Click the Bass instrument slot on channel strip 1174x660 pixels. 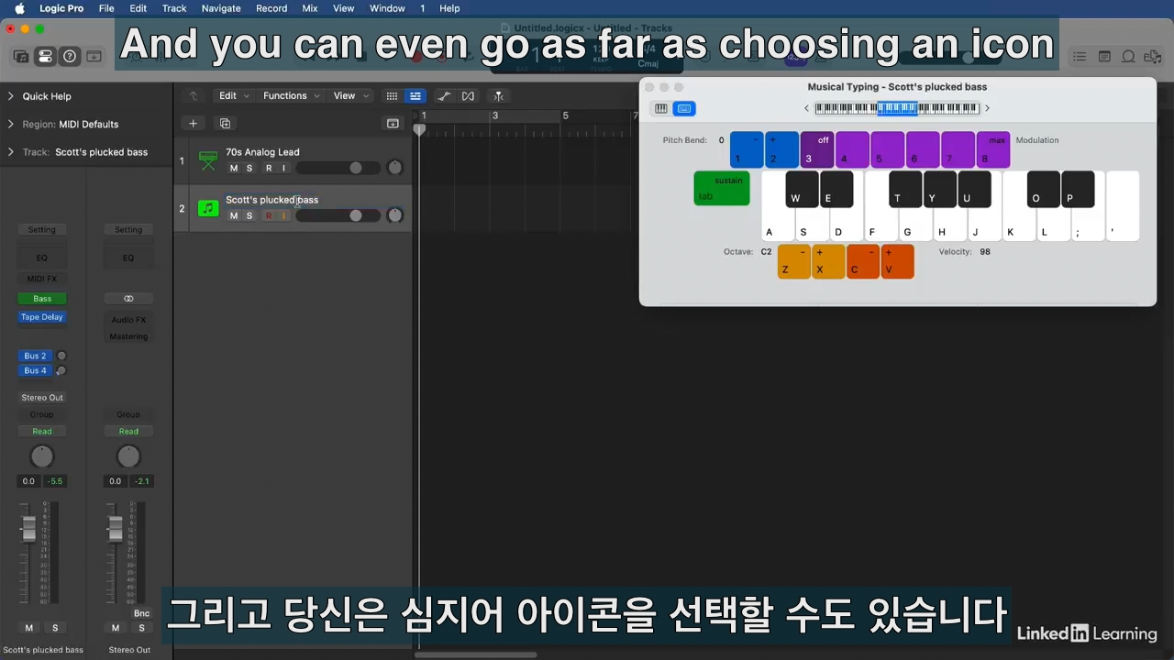click(42, 299)
